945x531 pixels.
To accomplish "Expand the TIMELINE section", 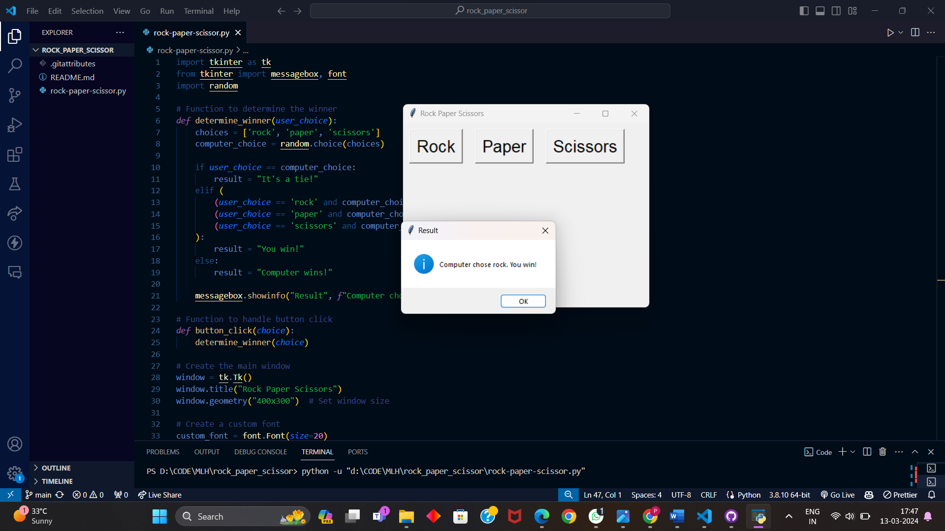I will coord(57,481).
